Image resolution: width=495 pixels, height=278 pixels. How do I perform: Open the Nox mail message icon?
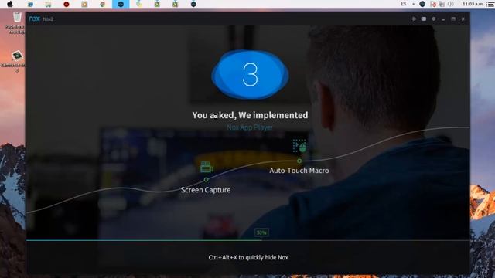[x=424, y=19]
